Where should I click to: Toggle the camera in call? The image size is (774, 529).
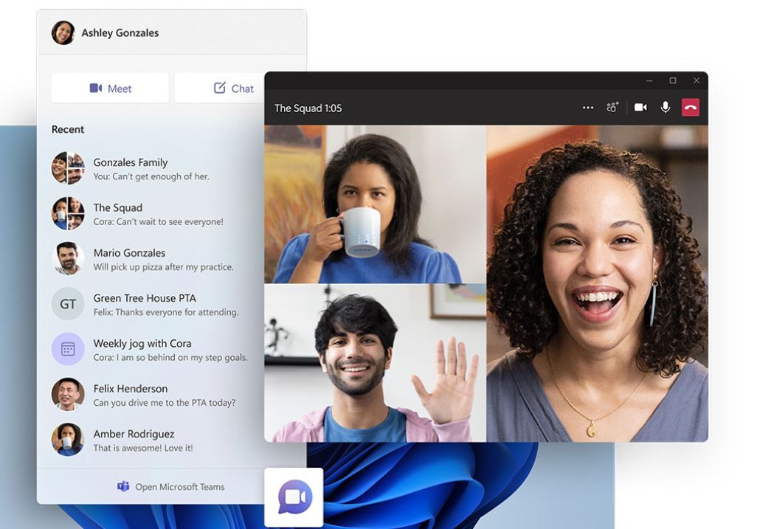[x=640, y=107]
